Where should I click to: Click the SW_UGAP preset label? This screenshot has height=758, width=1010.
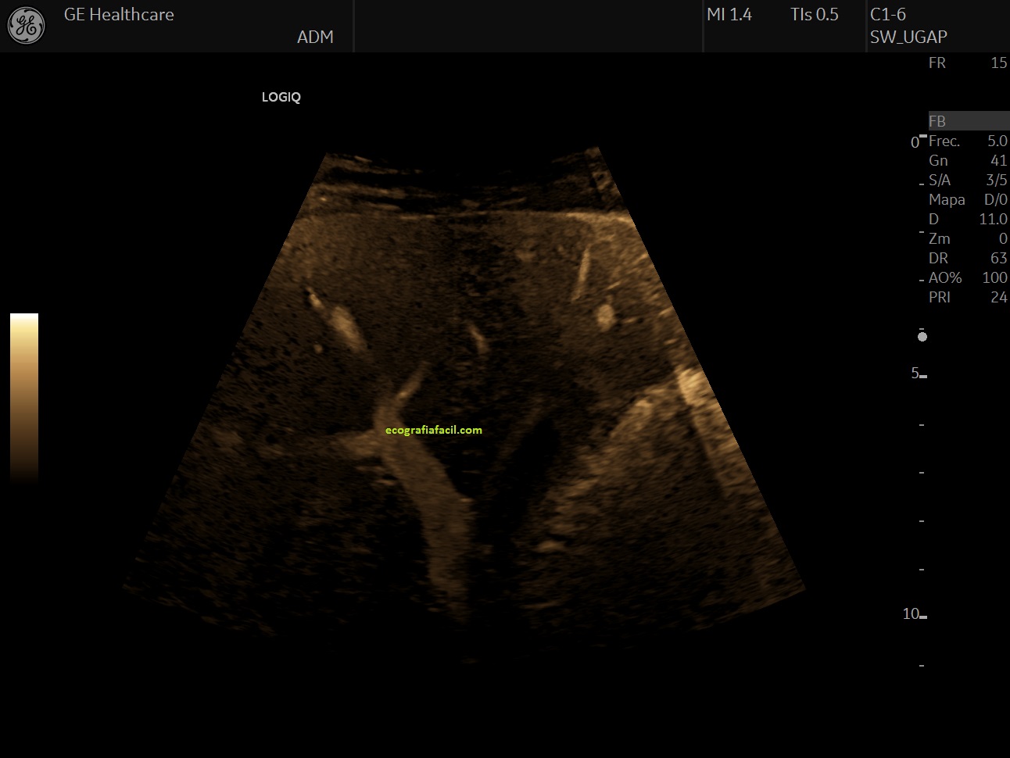908,37
